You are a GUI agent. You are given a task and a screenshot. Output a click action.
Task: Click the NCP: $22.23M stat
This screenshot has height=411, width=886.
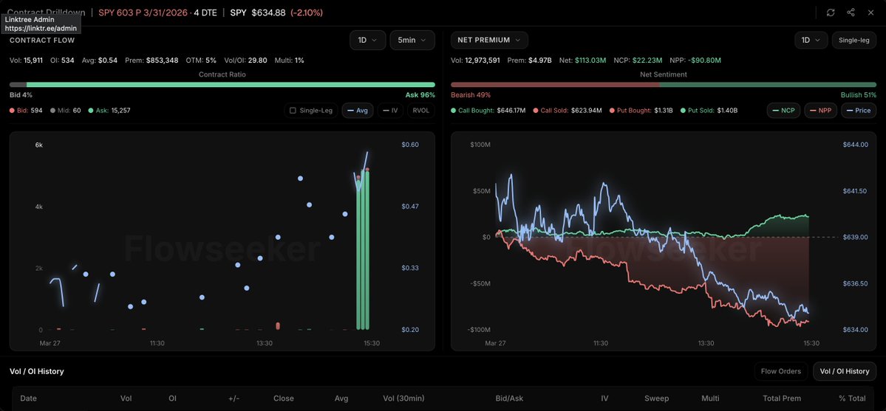[638, 60]
